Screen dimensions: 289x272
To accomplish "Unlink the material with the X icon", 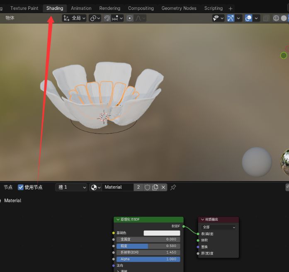I will pyautogui.click(x=163, y=187).
